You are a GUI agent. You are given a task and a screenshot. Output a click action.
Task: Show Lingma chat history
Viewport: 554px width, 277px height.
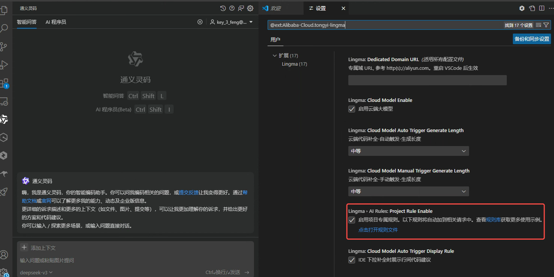[x=223, y=8]
